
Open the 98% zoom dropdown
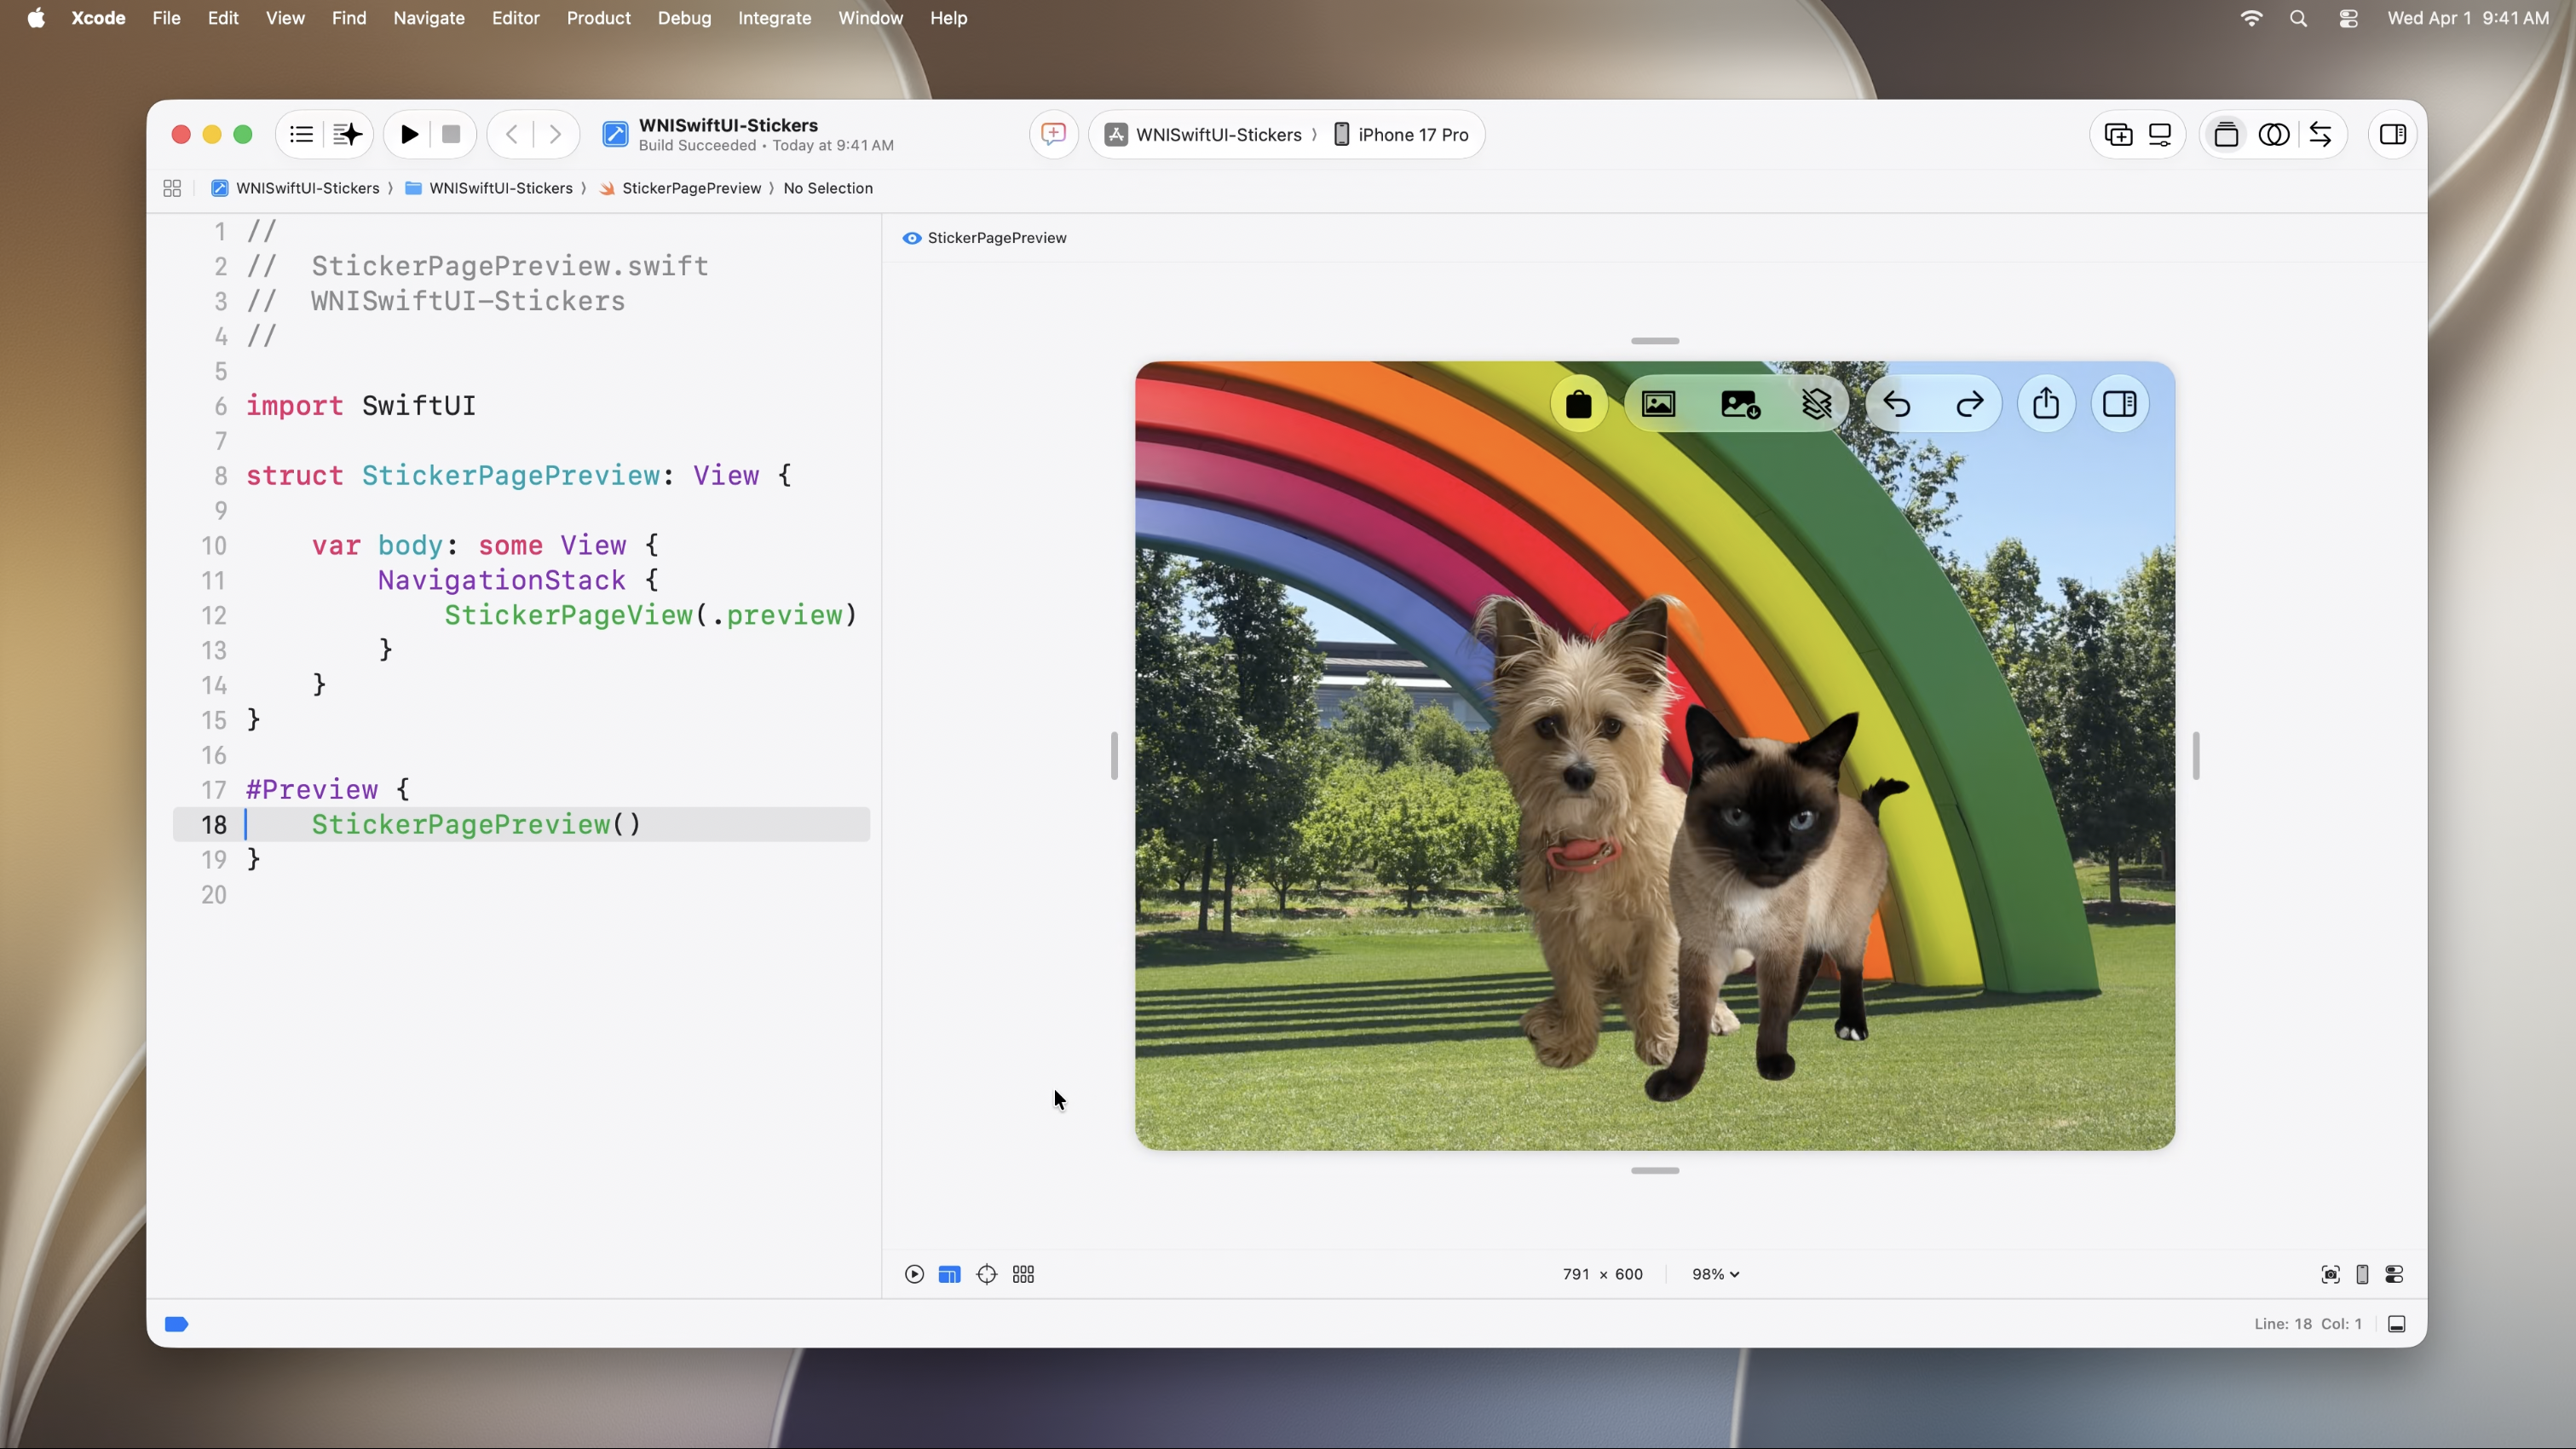[1716, 1274]
